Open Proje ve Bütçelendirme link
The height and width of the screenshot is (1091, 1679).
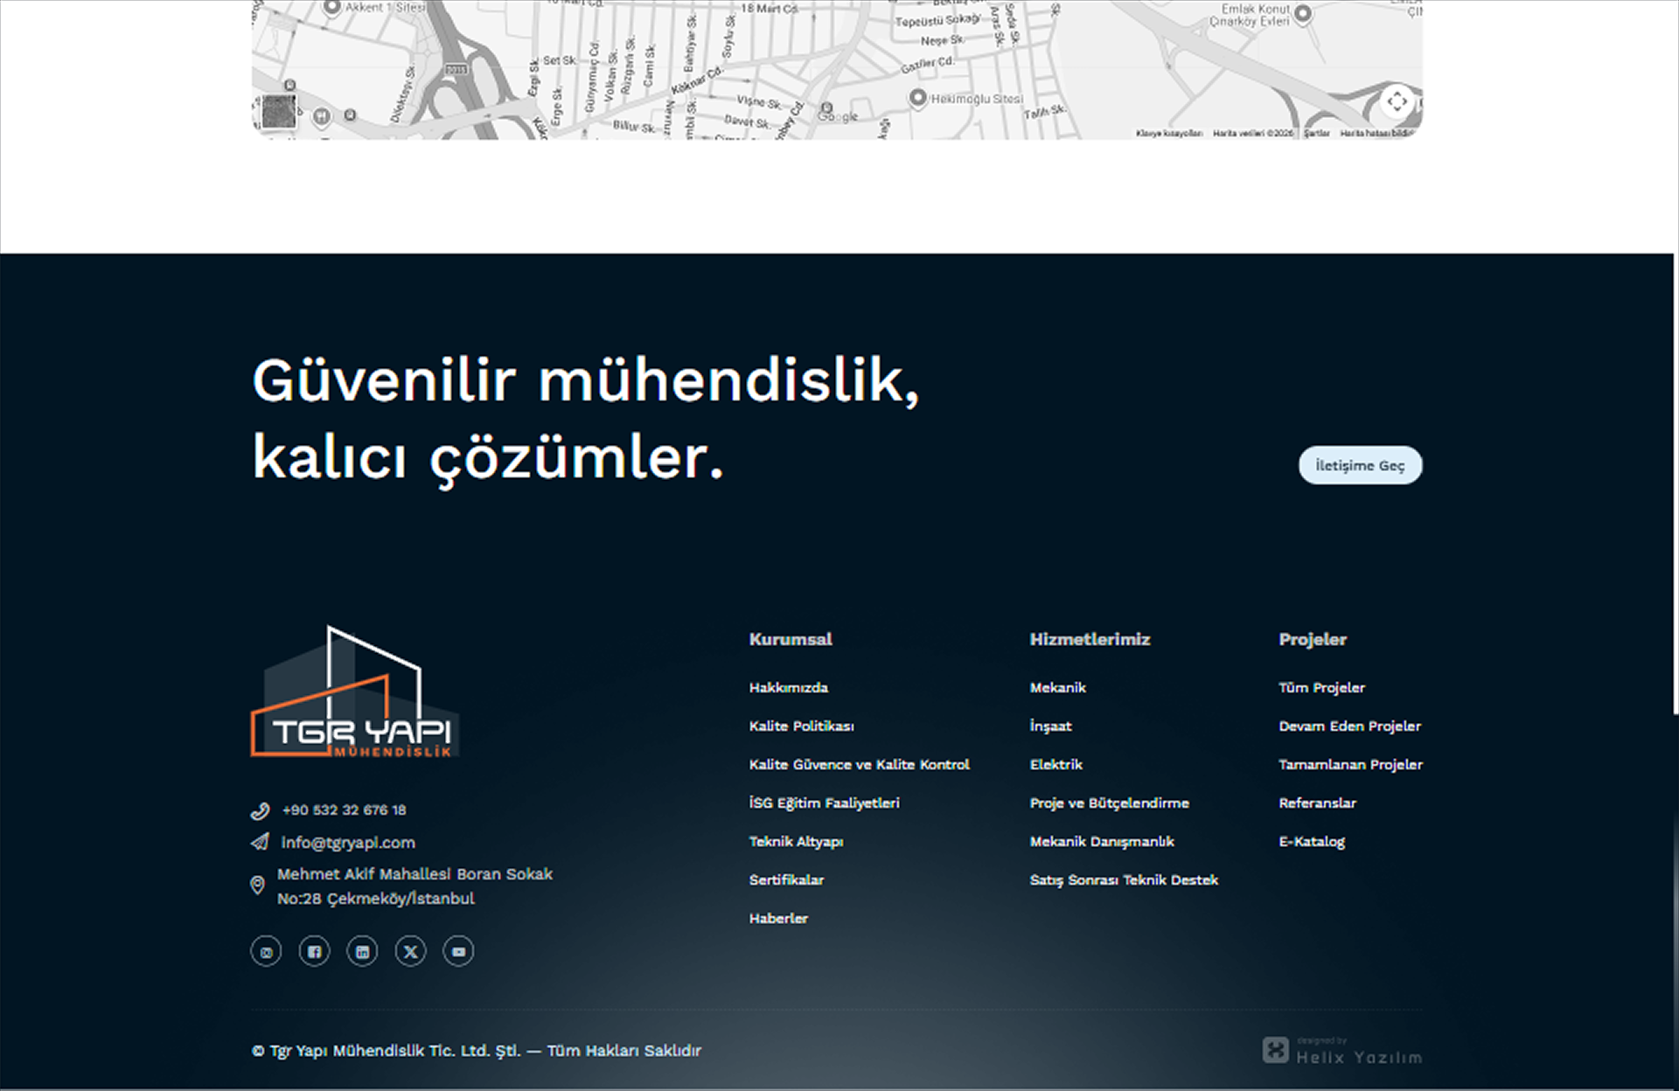pos(1109,803)
